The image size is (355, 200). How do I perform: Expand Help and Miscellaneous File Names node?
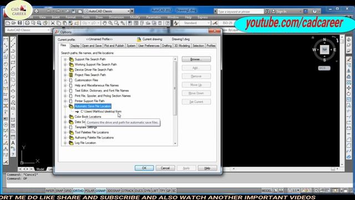click(x=65, y=86)
